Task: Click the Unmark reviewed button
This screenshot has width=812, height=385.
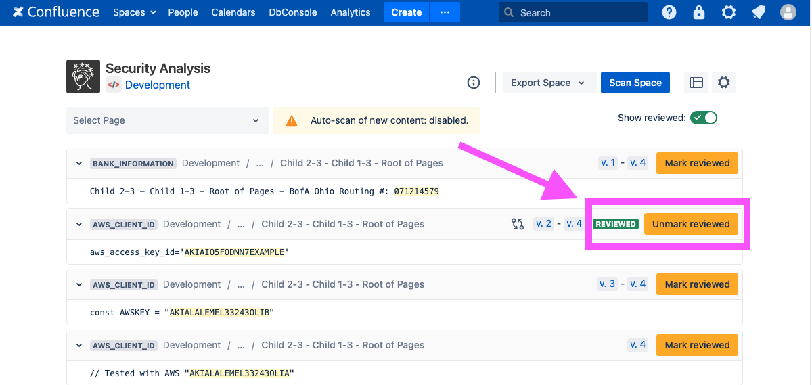Action: [691, 224]
